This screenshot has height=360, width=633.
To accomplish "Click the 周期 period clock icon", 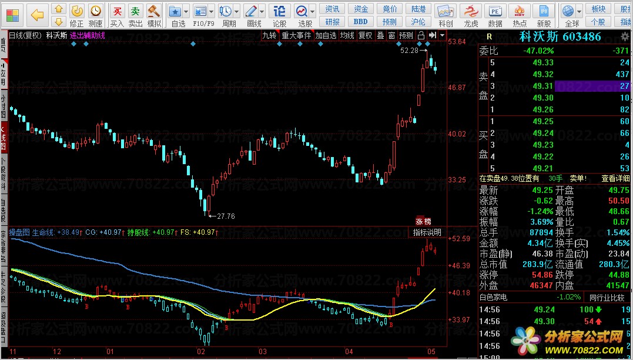I will click(226, 11).
